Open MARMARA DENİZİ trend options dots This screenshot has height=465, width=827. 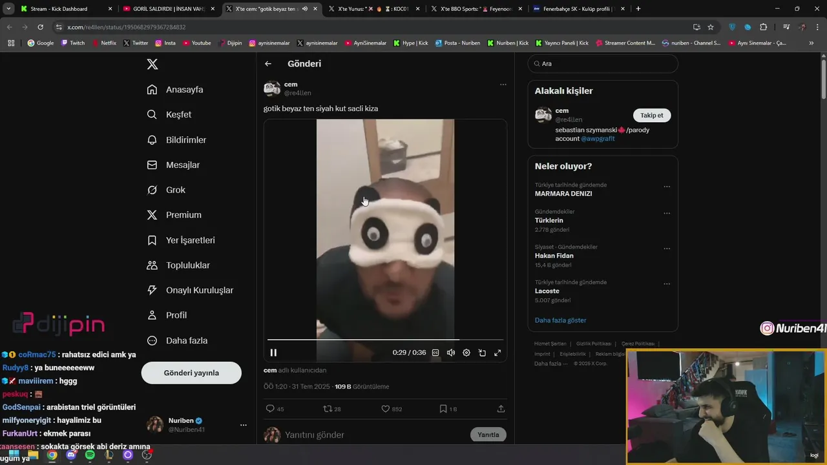pos(667,187)
